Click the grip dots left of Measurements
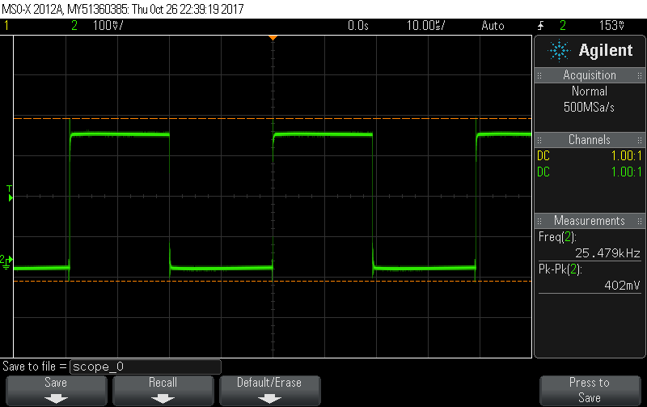Screen dimensions: 647x407 coord(539,221)
